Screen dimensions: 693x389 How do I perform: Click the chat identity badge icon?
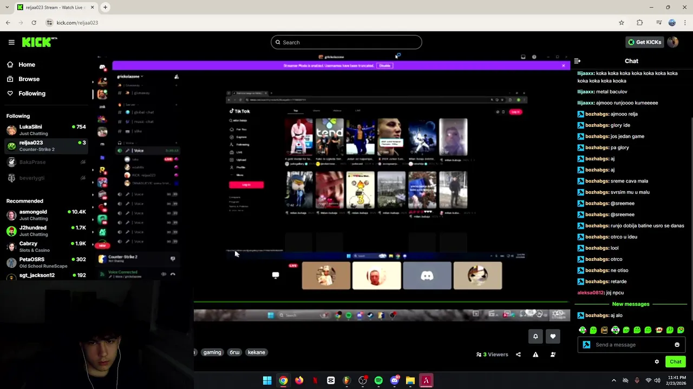point(586,345)
